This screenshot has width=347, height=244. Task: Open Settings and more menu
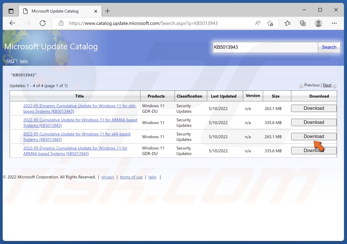click(x=334, y=23)
